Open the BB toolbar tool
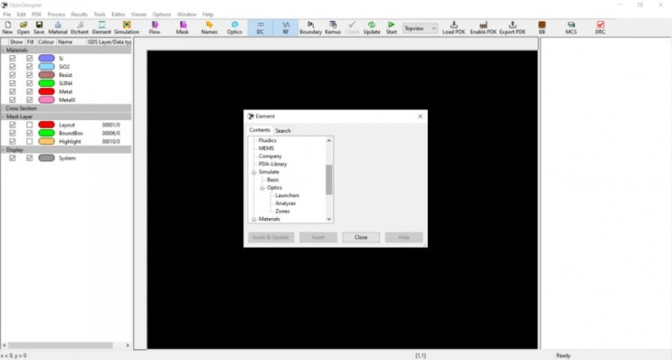 click(542, 27)
